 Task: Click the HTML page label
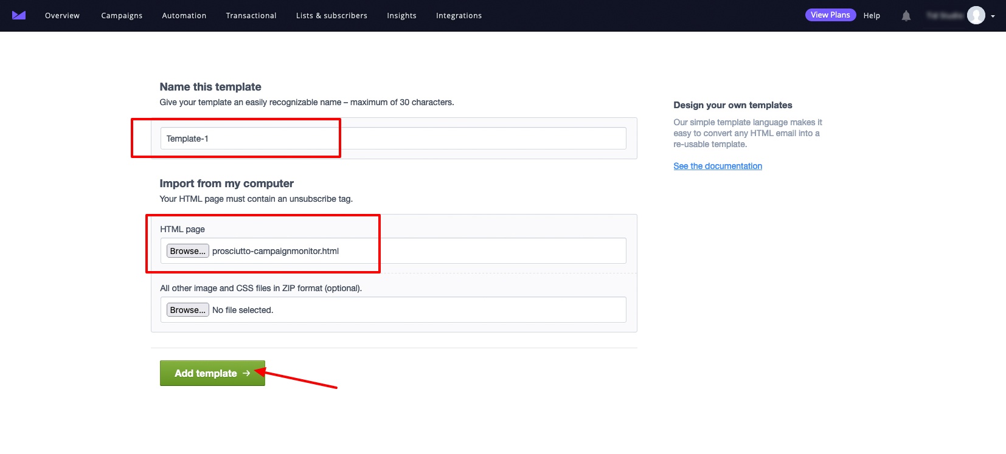coord(182,229)
